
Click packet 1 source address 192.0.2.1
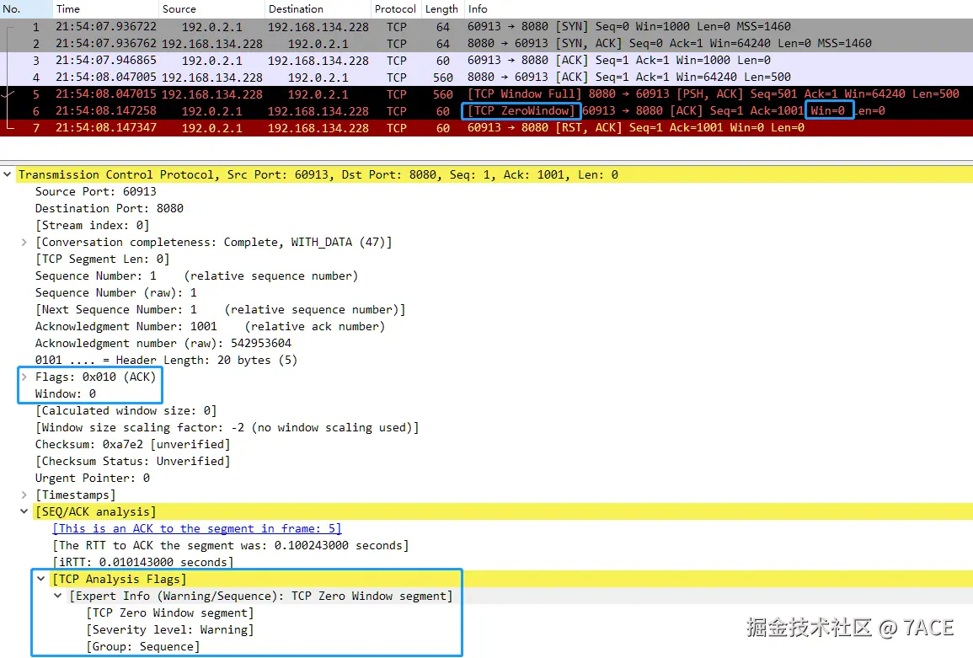point(212,27)
